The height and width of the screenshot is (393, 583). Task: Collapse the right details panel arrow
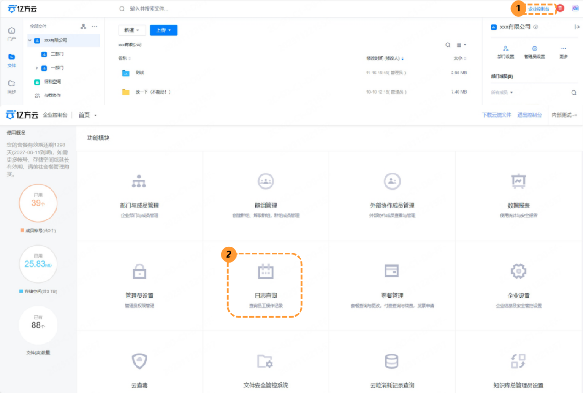point(577,27)
